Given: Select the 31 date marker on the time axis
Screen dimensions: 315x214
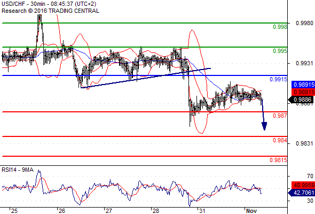Looking at the screenshot, I should 202,211.
